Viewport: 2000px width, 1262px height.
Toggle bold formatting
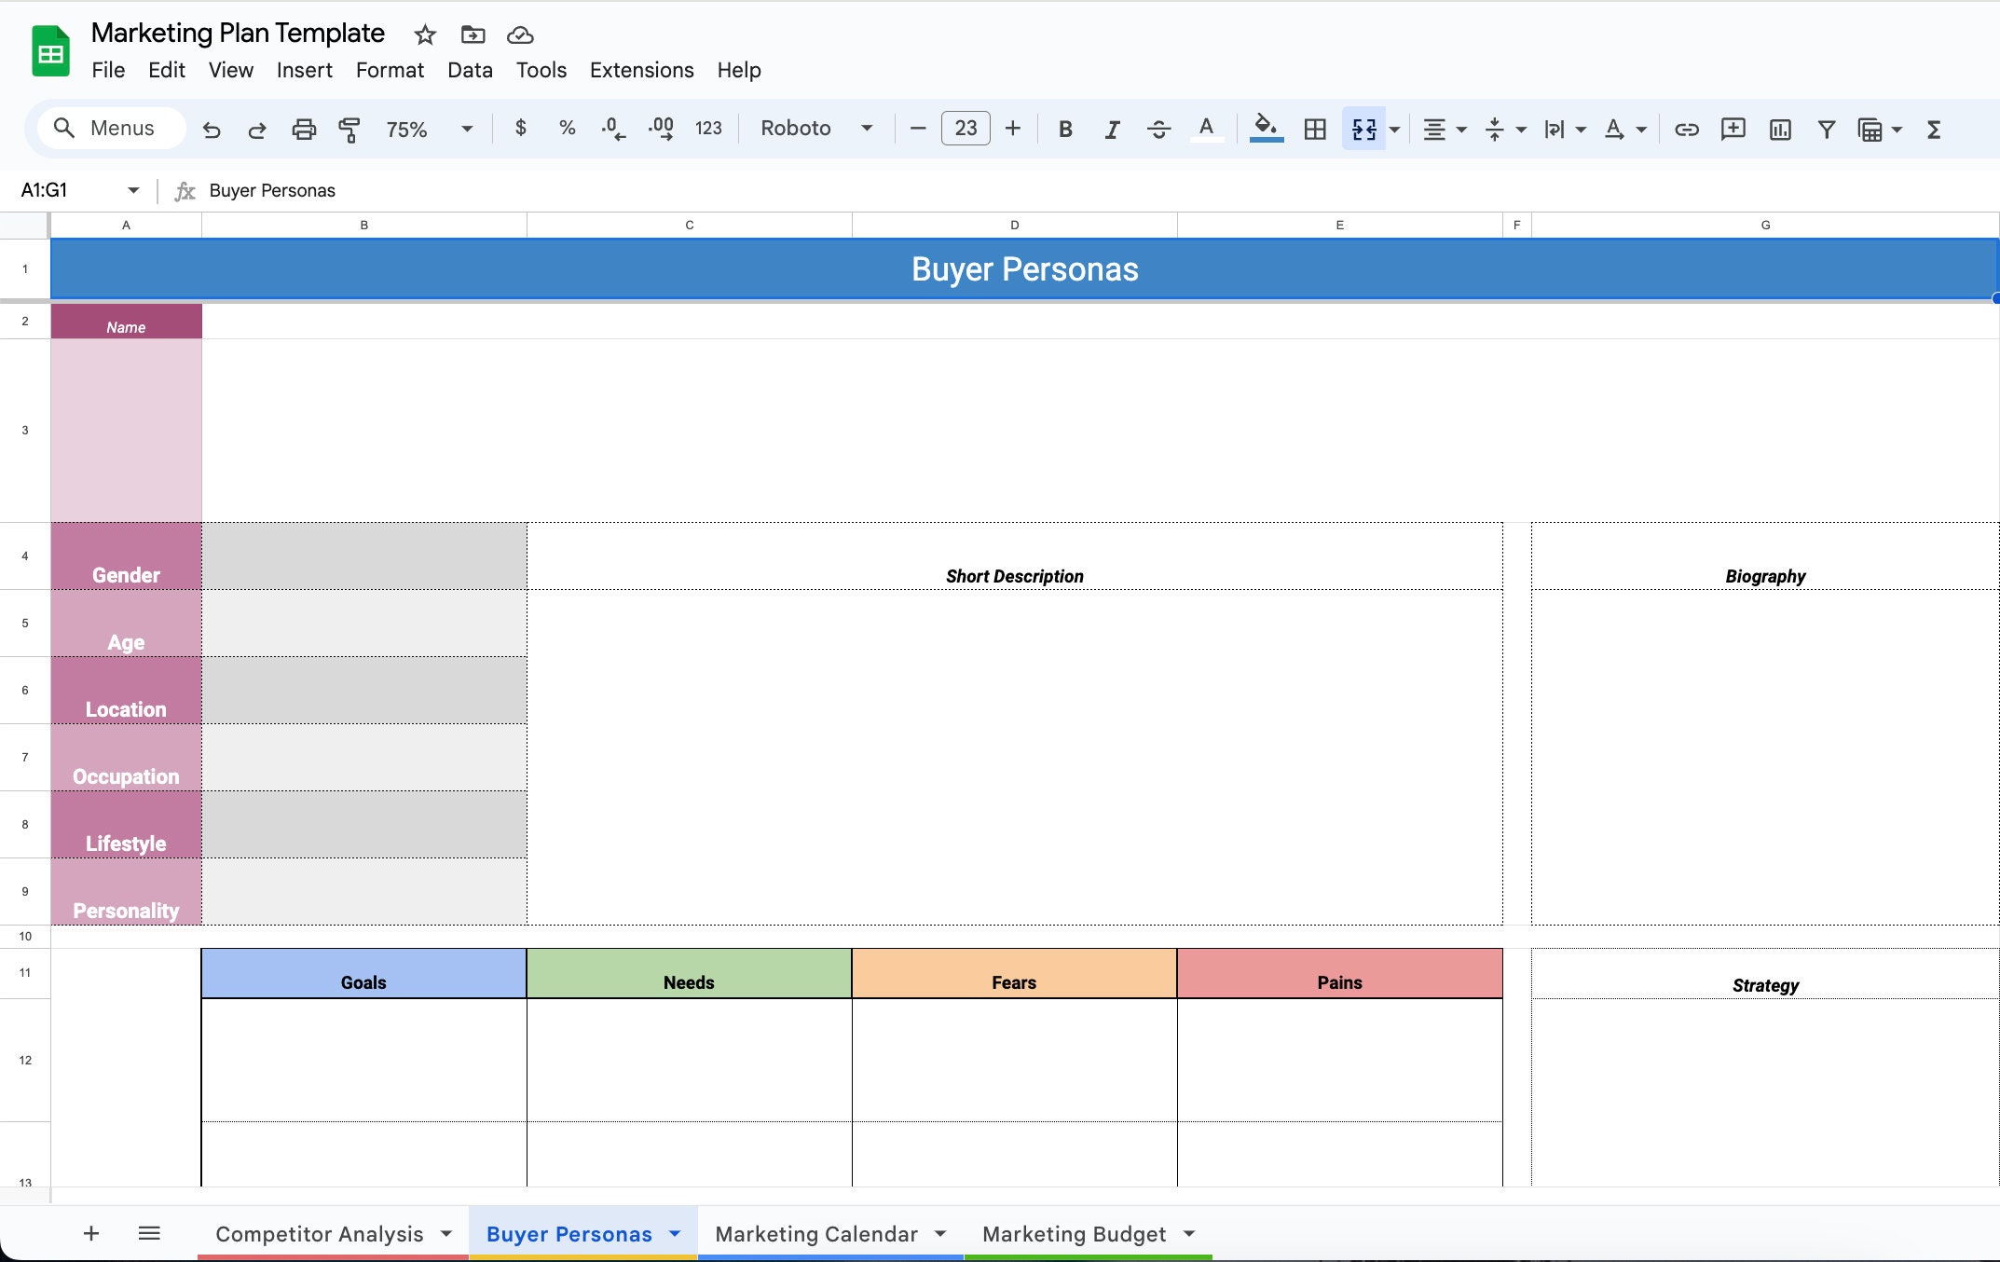click(1065, 129)
